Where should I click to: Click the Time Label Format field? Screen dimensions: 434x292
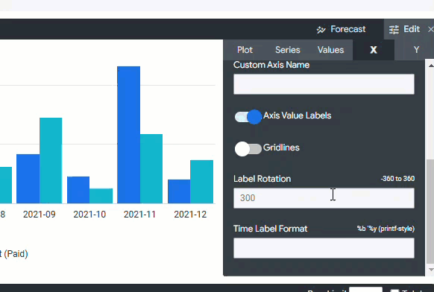pyautogui.click(x=324, y=248)
